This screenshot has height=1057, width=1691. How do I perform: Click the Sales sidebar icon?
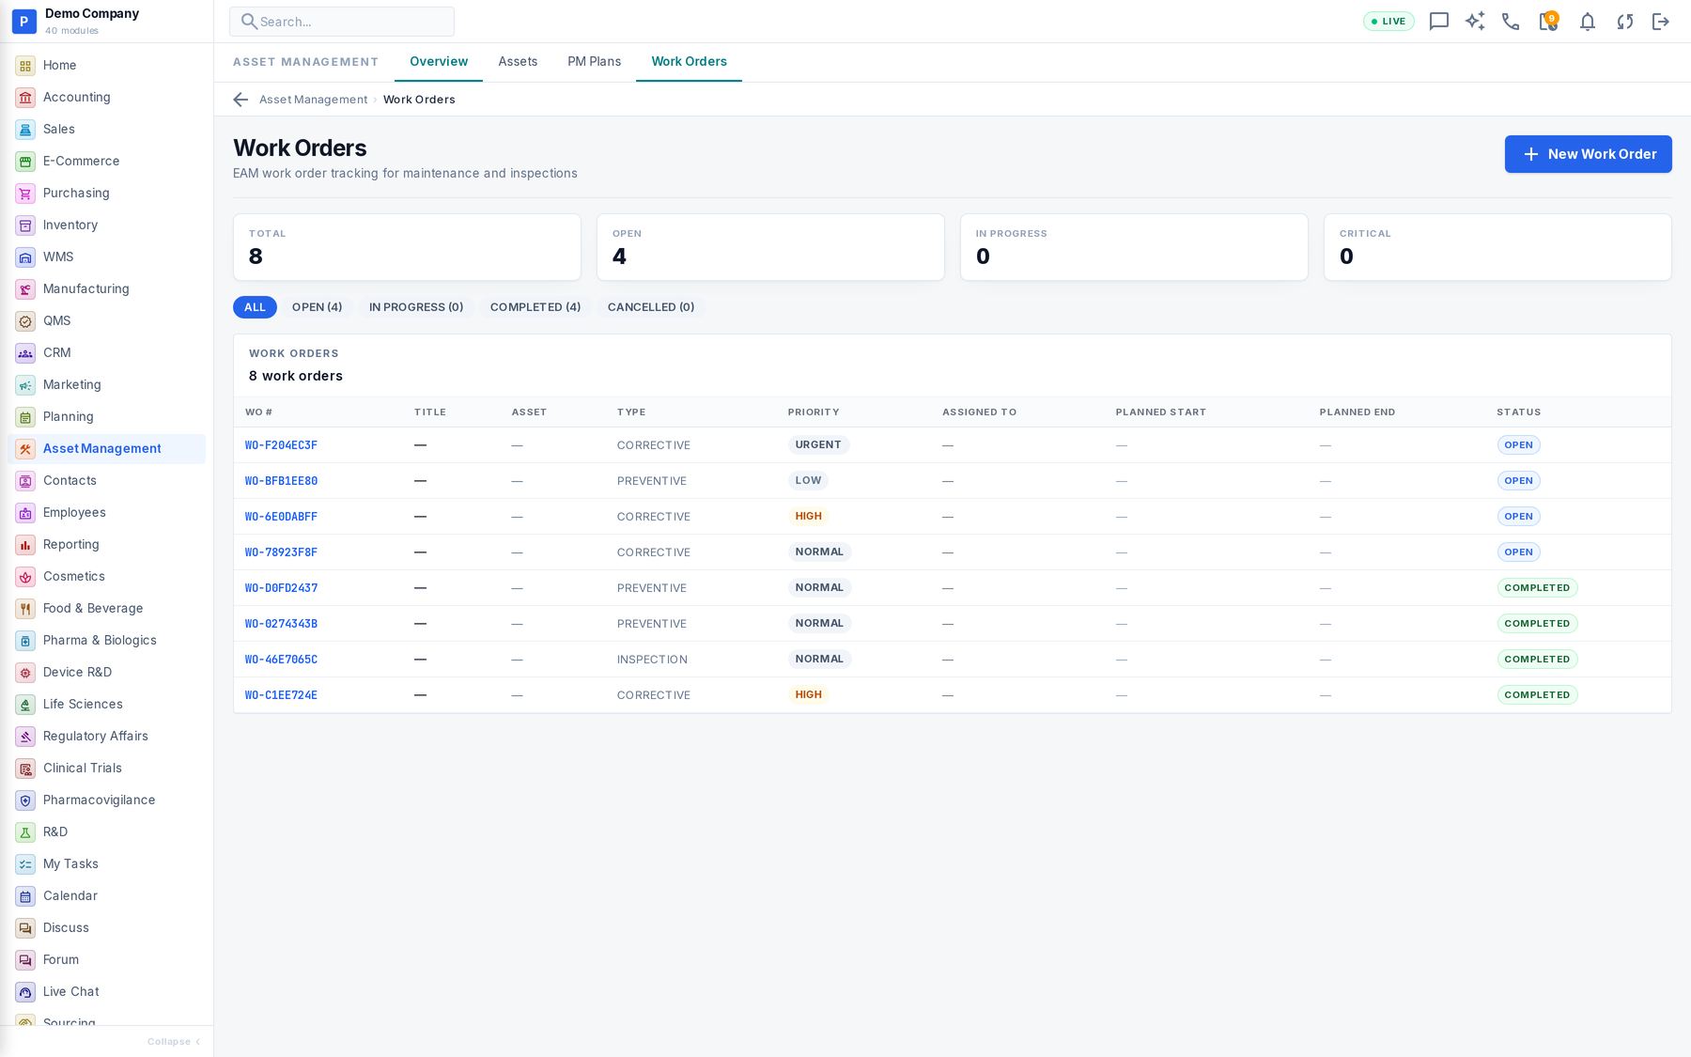pyautogui.click(x=25, y=130)
